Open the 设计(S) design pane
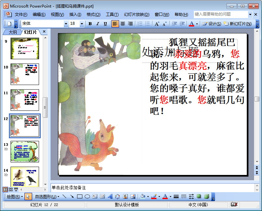Image resolution: width=262 pixels, height=211 pixels. [x=211, y=24]
